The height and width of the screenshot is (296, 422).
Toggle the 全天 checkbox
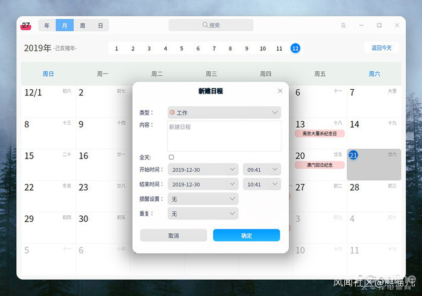pos(171,157)
